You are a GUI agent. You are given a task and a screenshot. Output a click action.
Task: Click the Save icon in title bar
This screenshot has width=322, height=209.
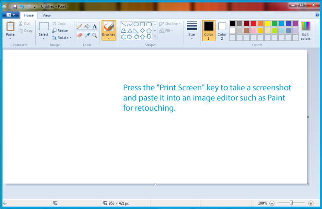pyautogui.click(x=14, y=7)
